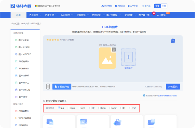
Task: Click the picture-frame card icon at bottom
Action: [x=151, y=122]
